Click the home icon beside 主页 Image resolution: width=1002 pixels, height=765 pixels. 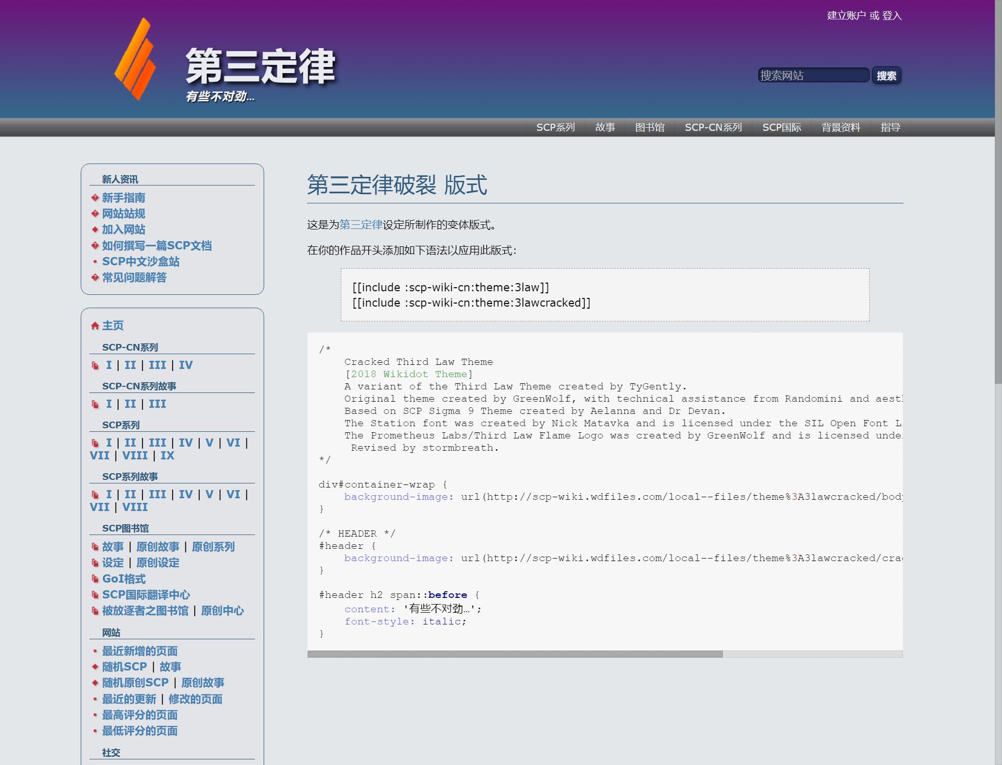(x=95, y=326)
